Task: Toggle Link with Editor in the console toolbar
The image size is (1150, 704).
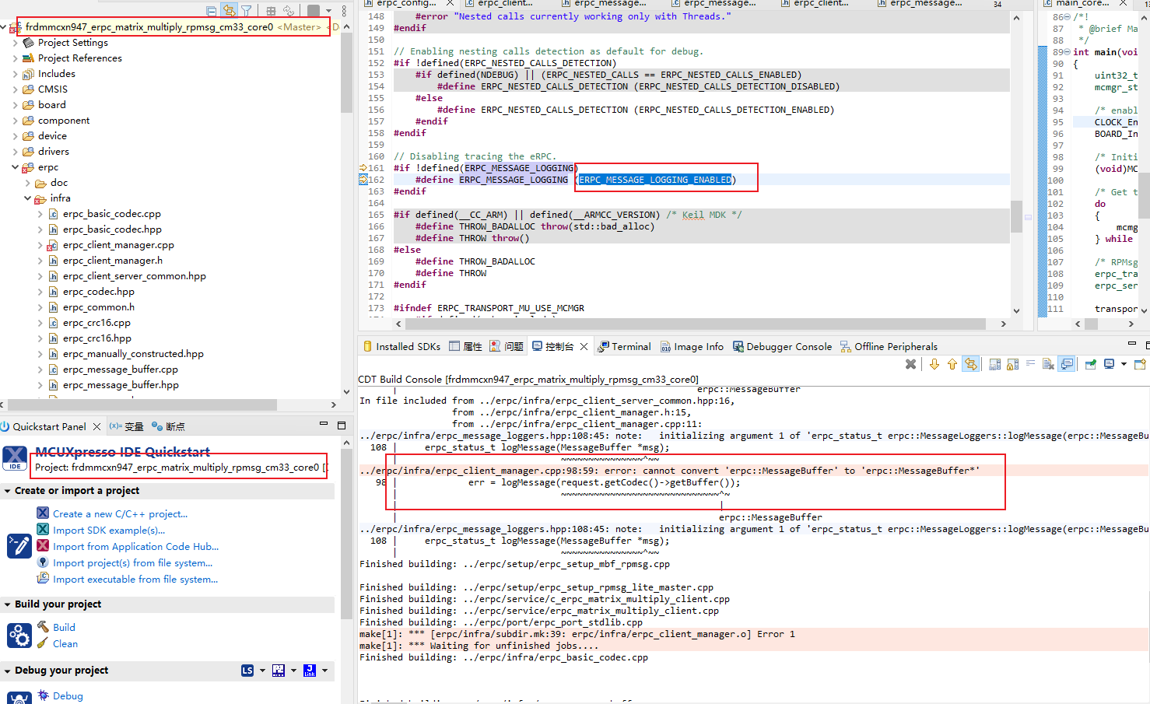Action: pyautogui.click(x=971, y=363)
